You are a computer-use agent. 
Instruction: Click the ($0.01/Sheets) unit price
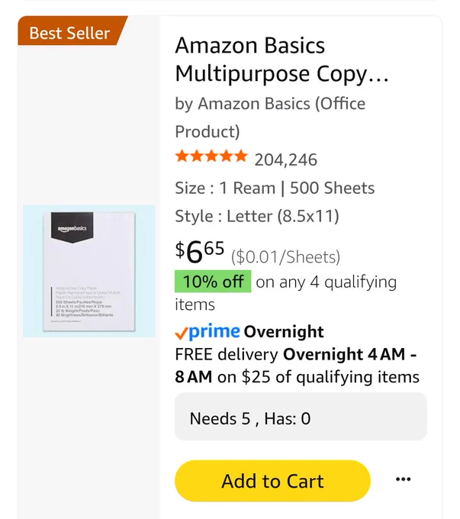(285, 257)
